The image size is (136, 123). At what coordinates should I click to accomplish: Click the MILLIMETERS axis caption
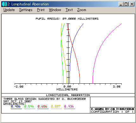tap(67, 89)
